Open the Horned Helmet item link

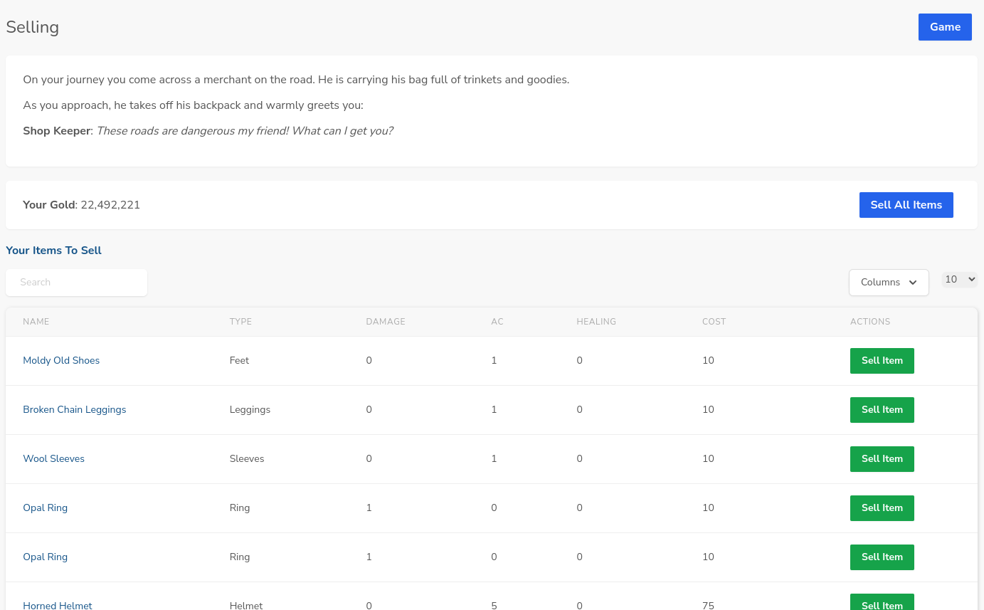[x=58, y=604]
